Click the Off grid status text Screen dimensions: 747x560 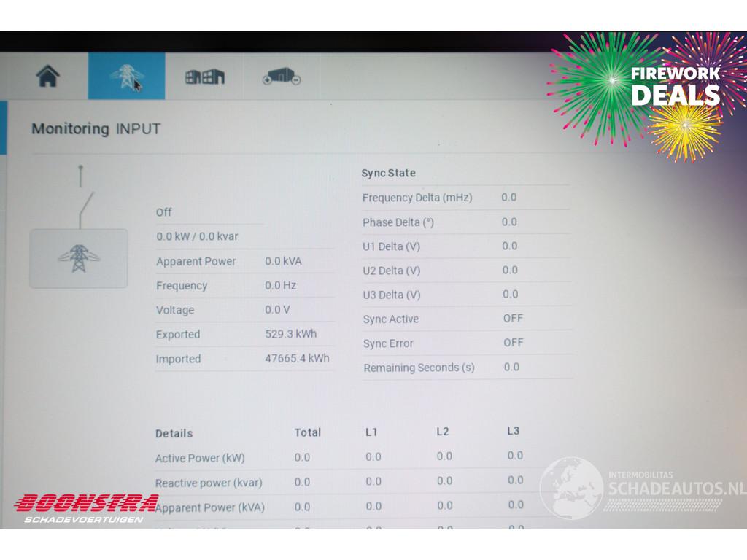(x=164, y=212)
